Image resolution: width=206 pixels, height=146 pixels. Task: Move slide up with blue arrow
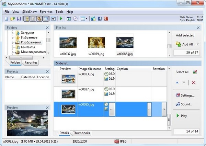tap(177, 82)
